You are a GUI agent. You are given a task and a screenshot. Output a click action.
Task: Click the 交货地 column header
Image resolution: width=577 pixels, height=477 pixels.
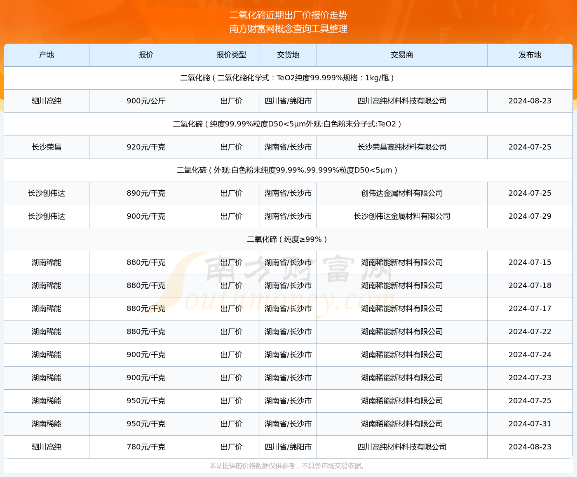point(288,55)
